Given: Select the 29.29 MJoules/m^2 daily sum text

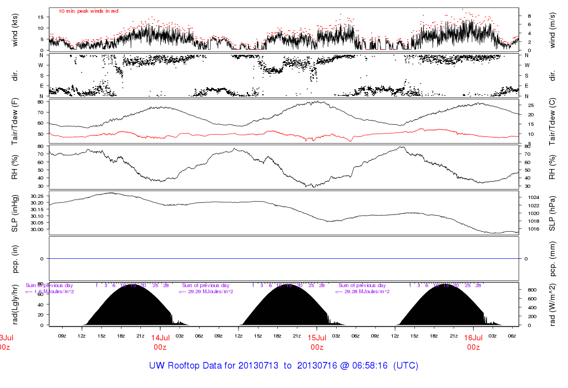Looking at the screenshot, I should (205, 292).
